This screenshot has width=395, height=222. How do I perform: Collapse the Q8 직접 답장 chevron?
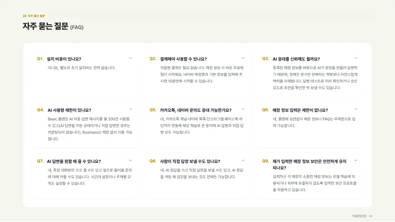click(243, 160)
